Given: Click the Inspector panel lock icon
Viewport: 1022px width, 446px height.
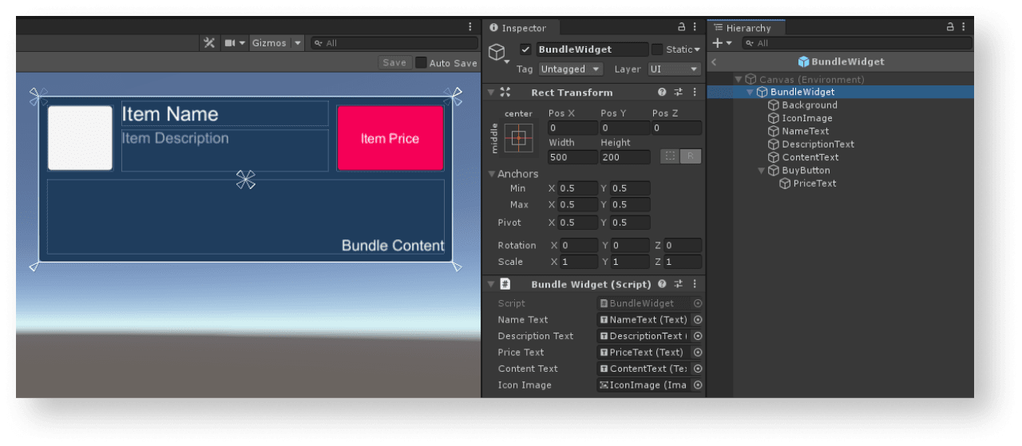Looking at the screenshot, I should coord(681,27).
